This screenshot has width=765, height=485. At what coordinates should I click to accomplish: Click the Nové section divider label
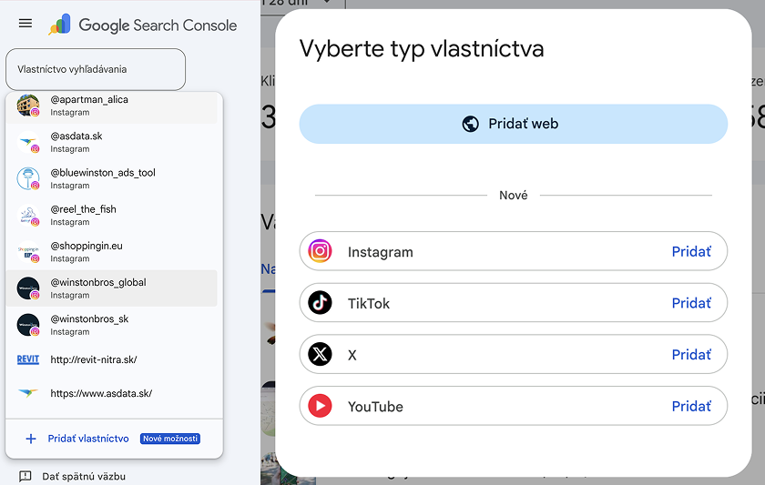[x=514, y=195]
